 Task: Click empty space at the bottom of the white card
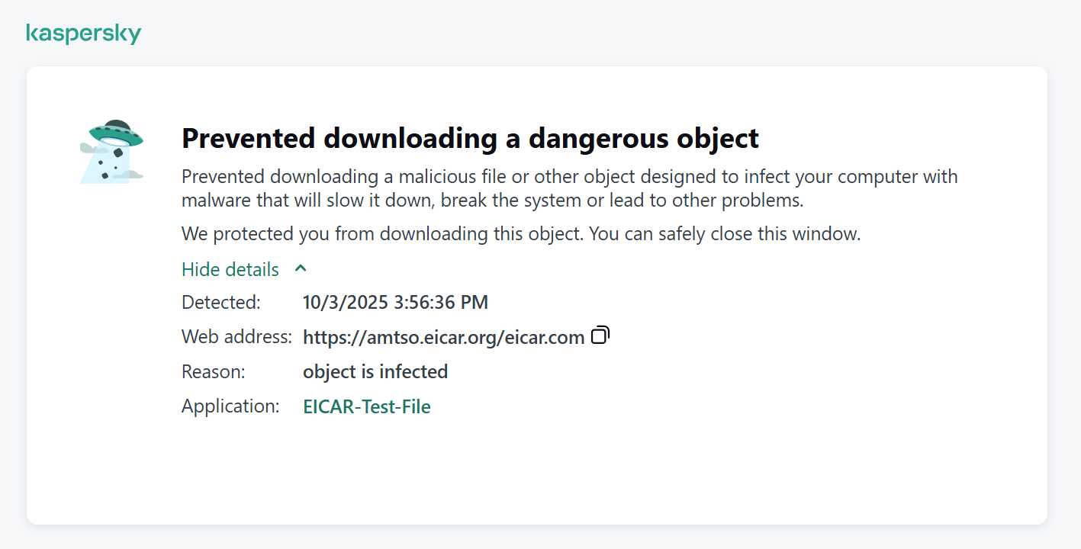click(x=534, y=480)
